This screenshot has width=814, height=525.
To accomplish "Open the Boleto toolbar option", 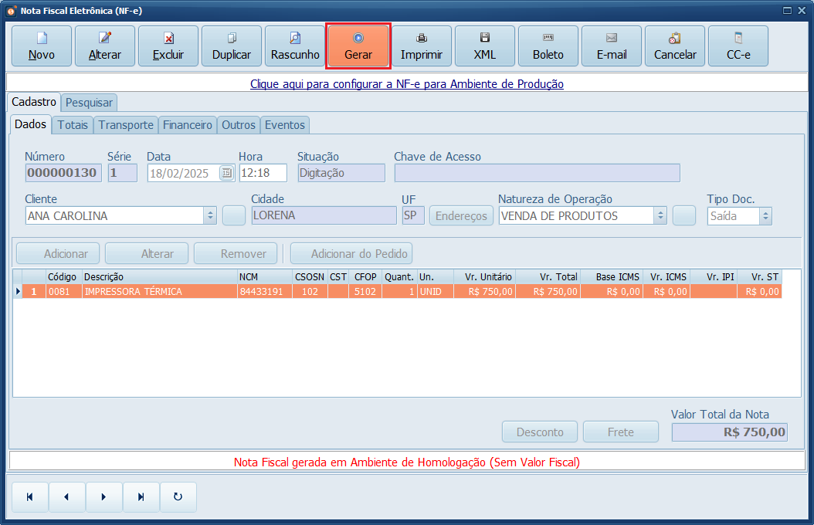I will pos(548,46).
